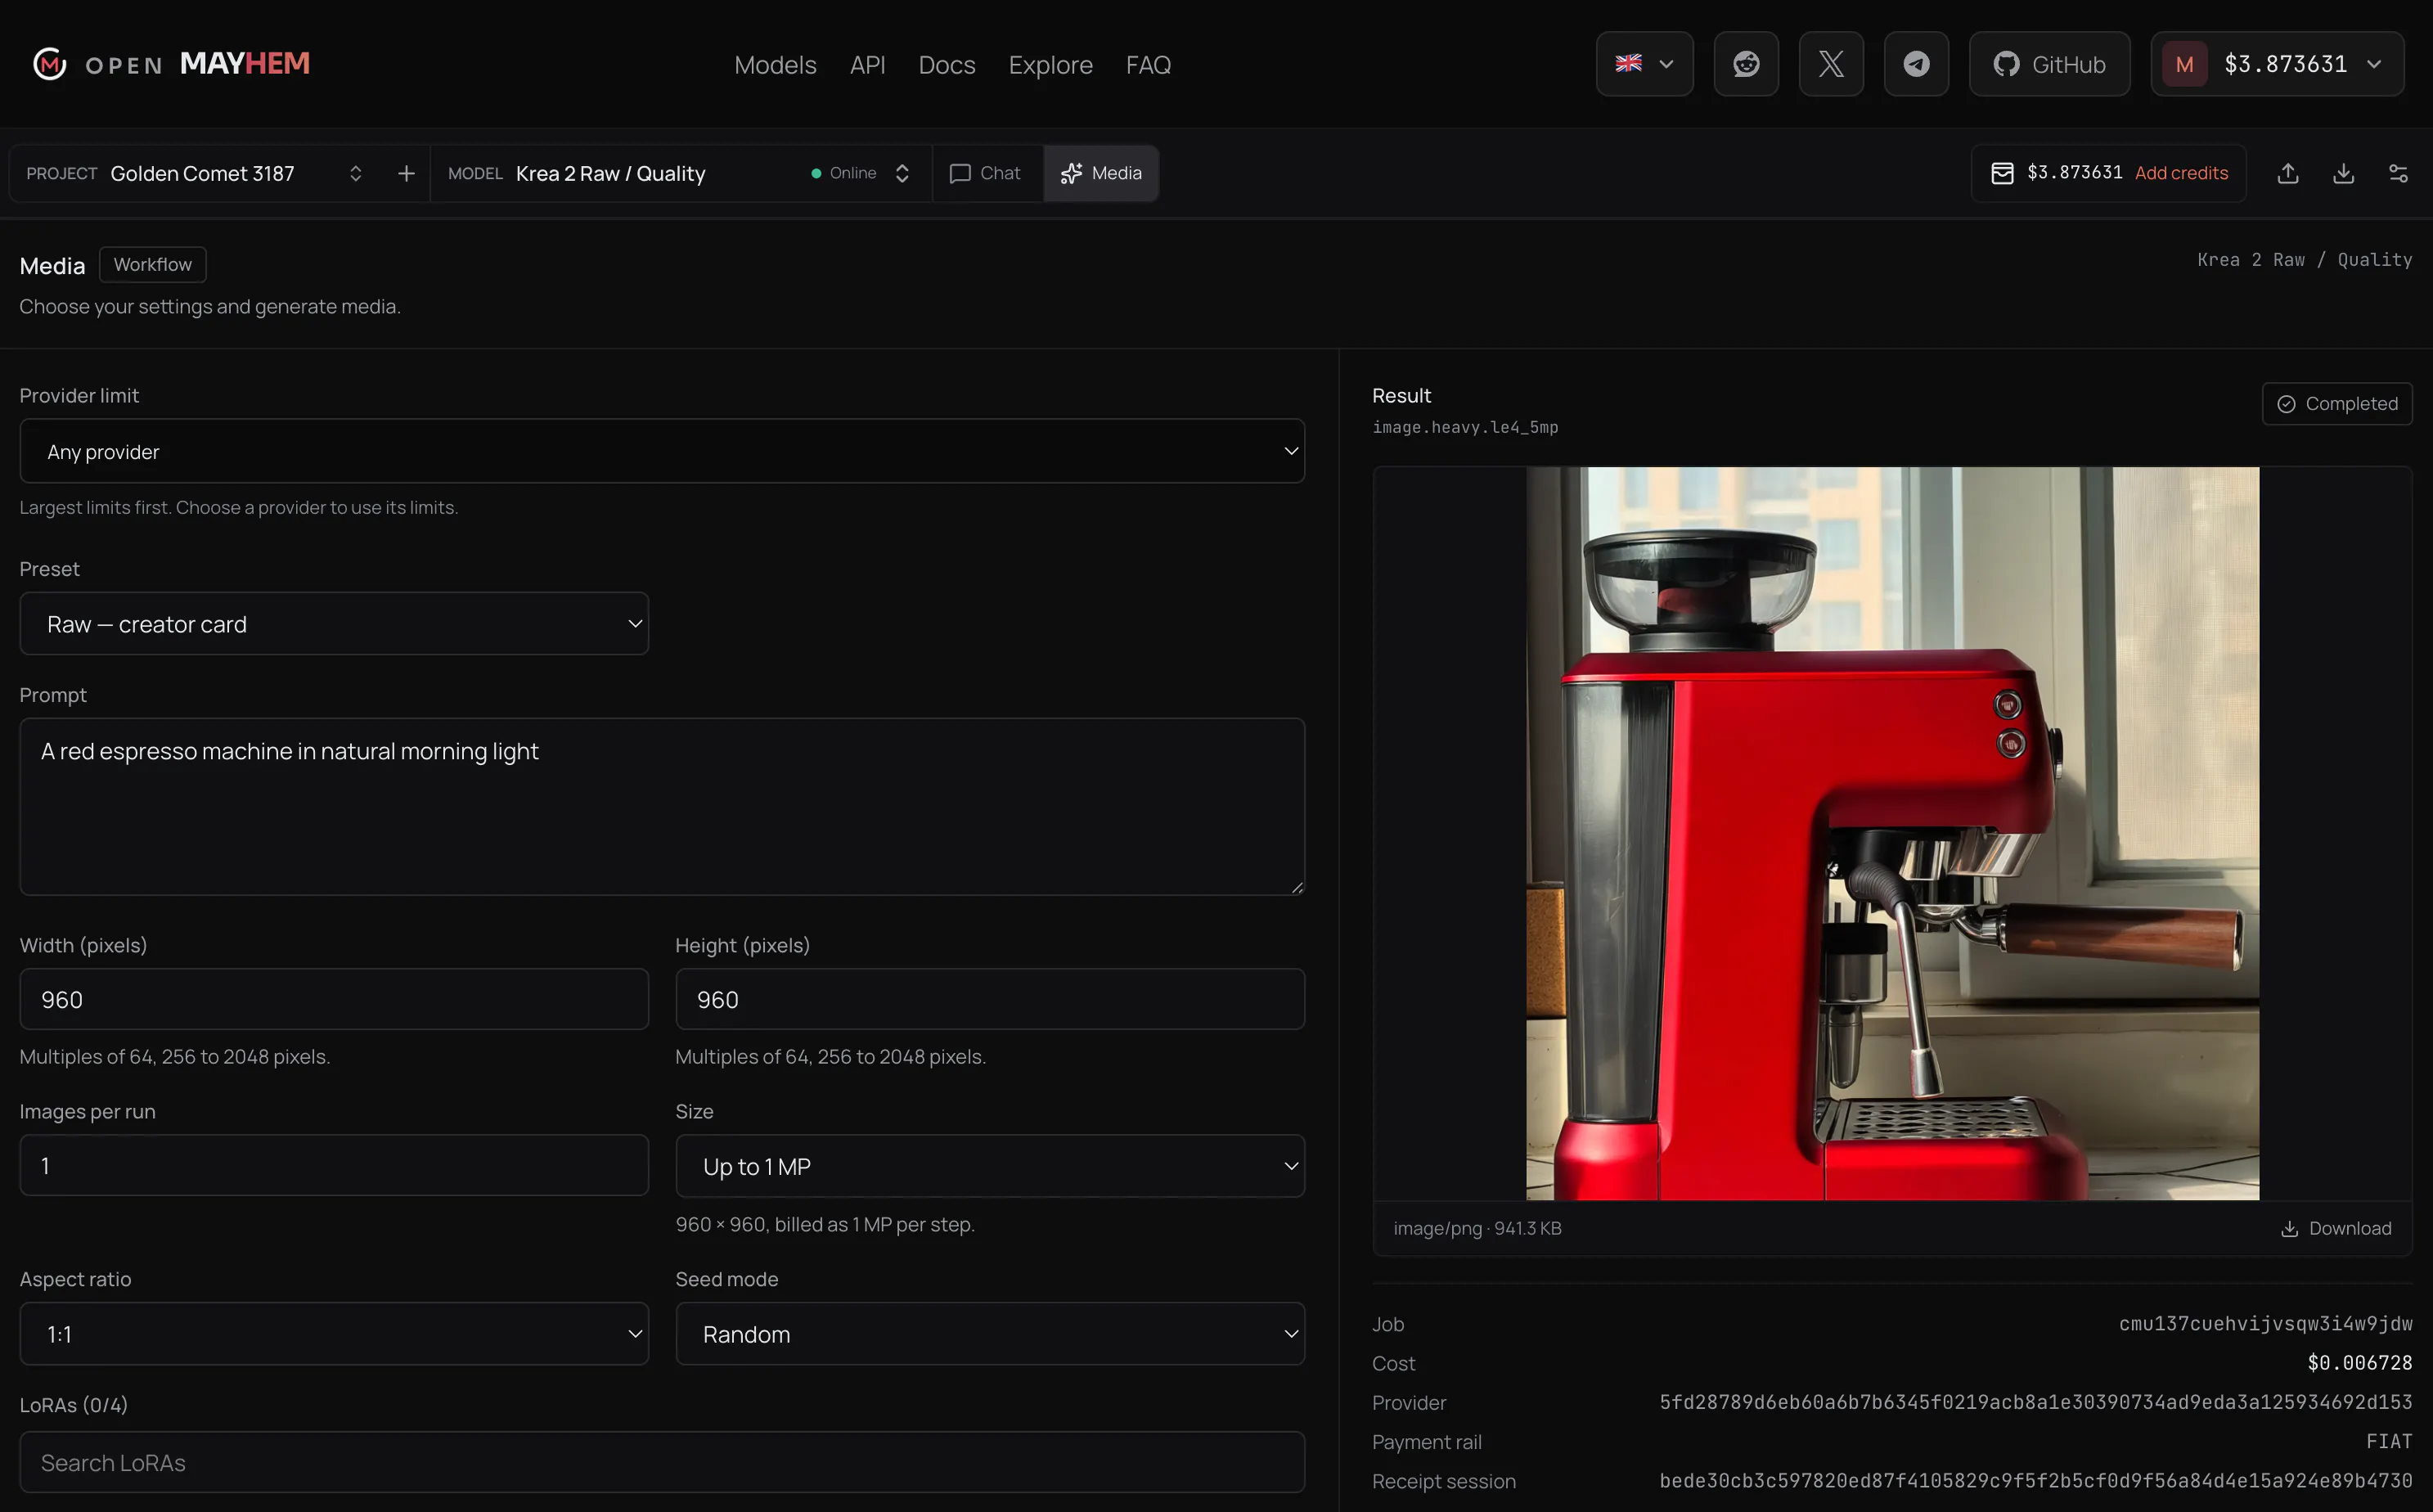The width and height of the screenshot is (2433, 1512).
Task: Click the Receipt session hash
Action: [x=2036, y=1481]
